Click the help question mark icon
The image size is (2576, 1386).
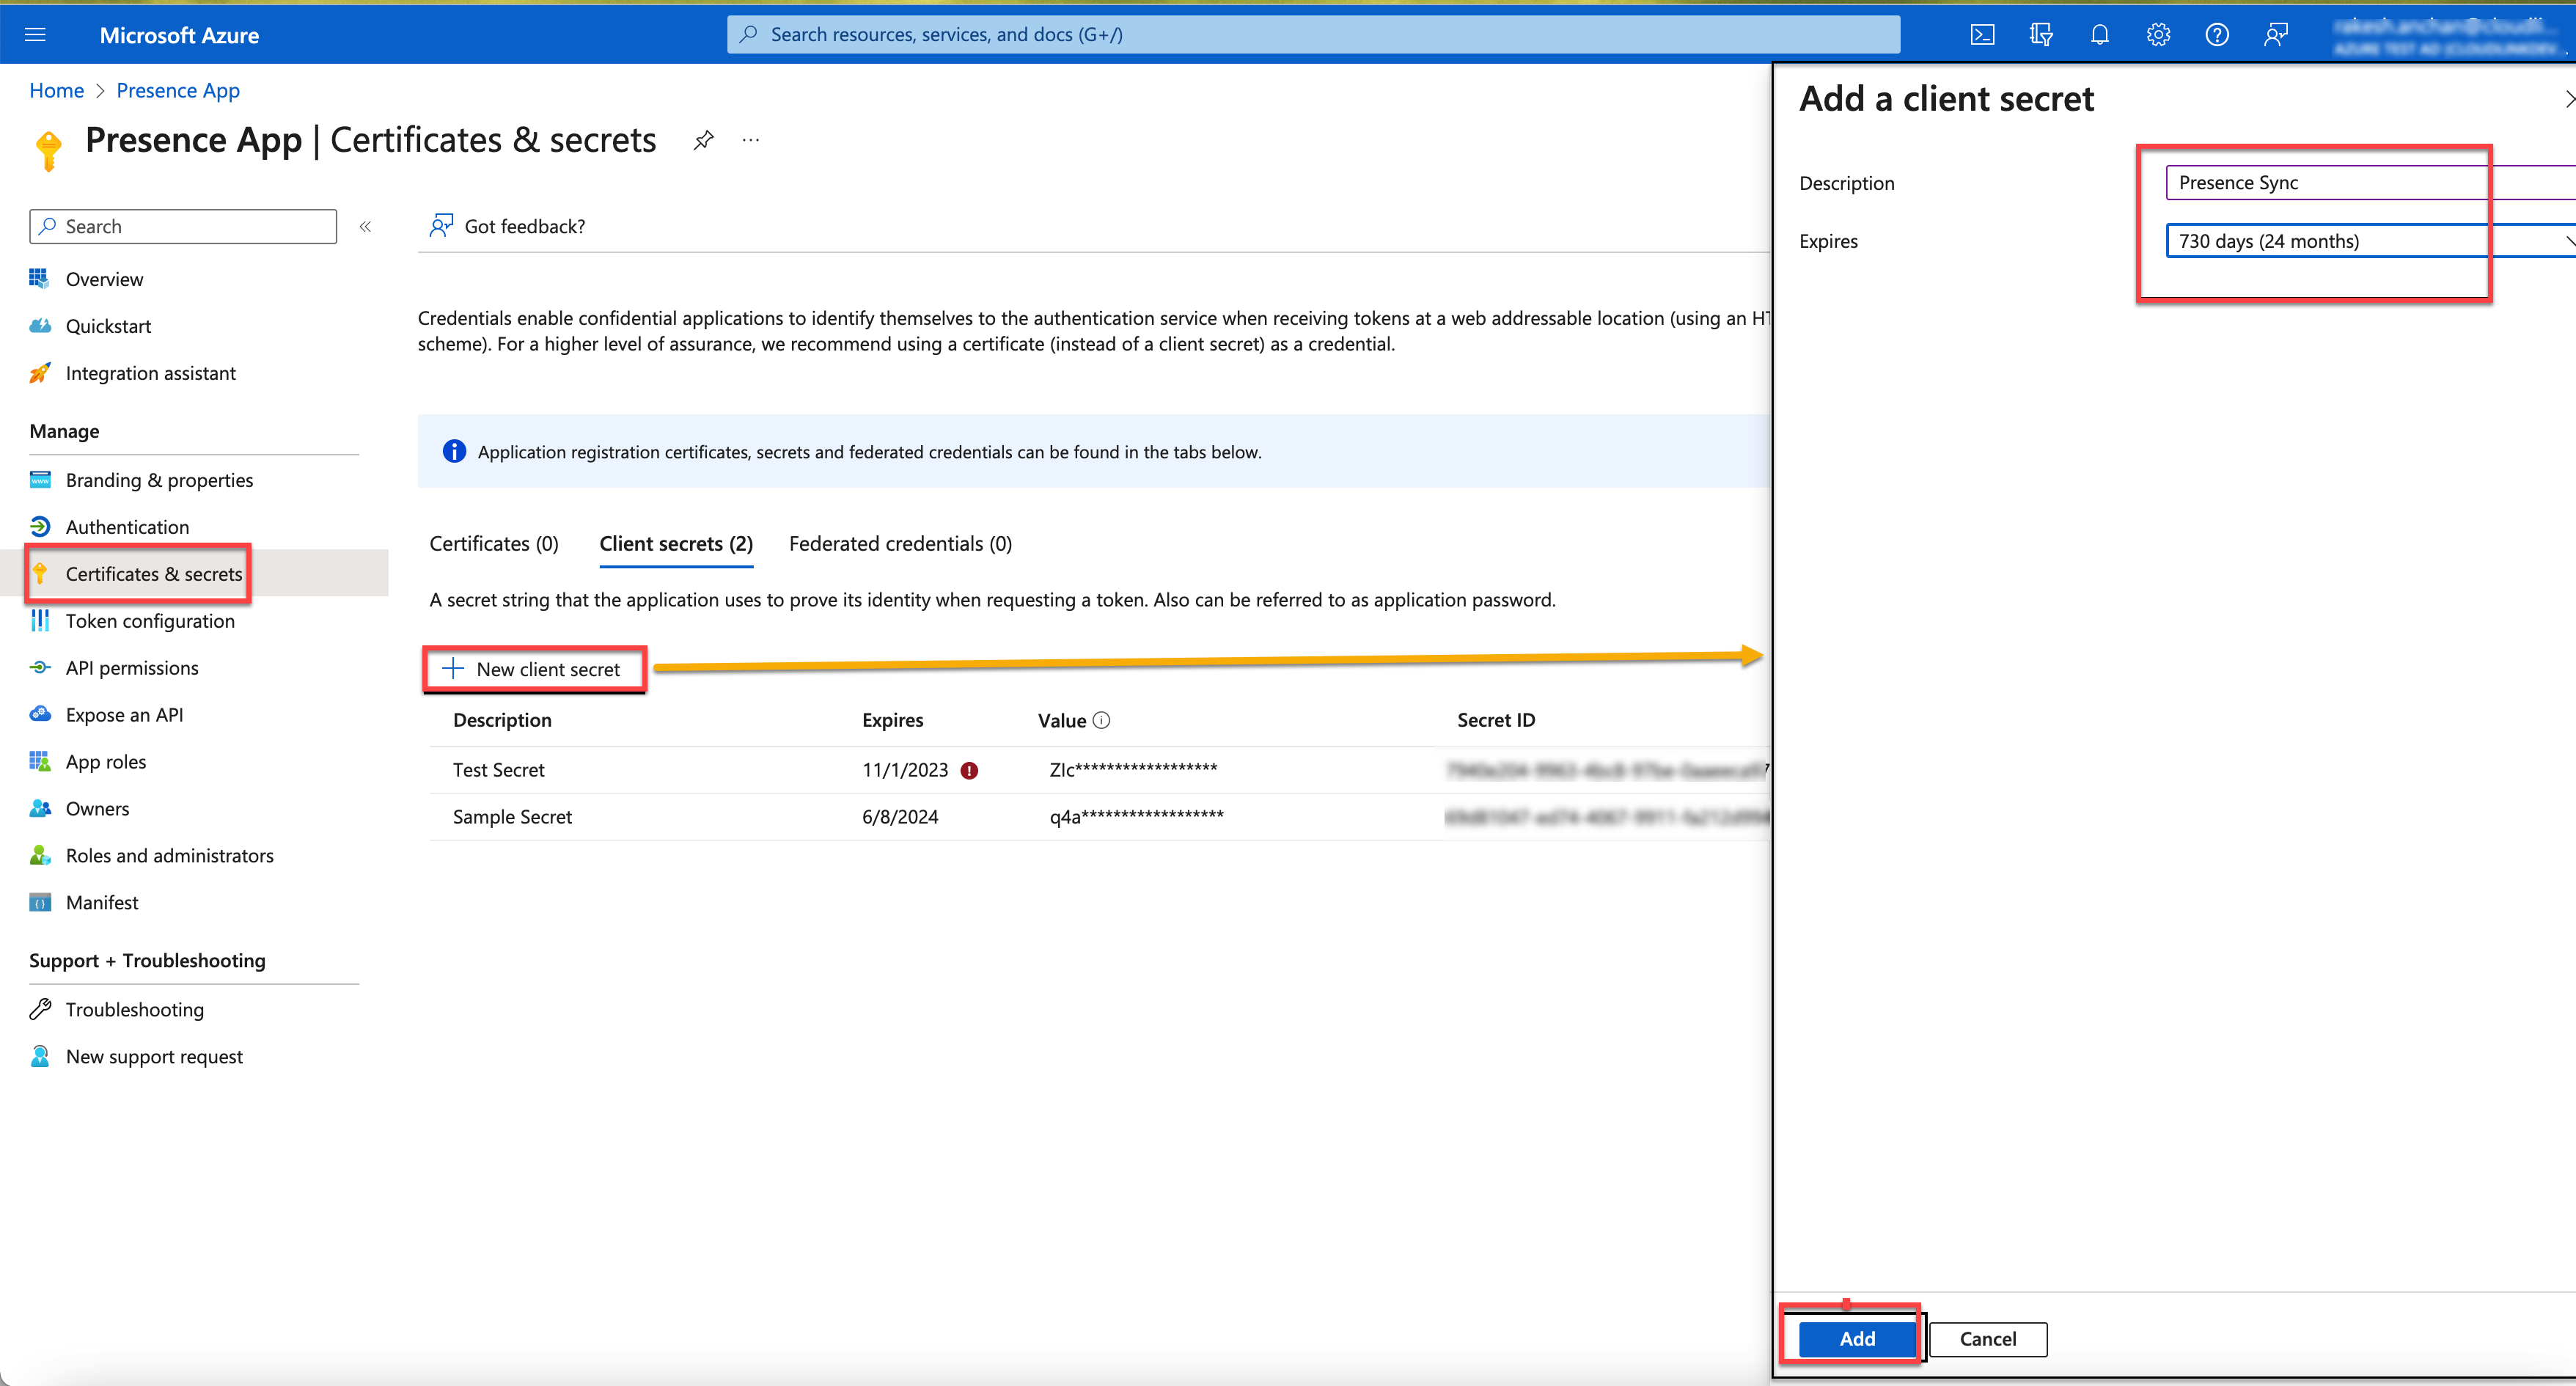point(2216,35)
